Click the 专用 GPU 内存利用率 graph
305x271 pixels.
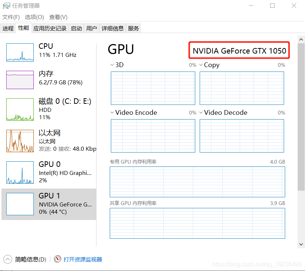[x=197, y=182]
